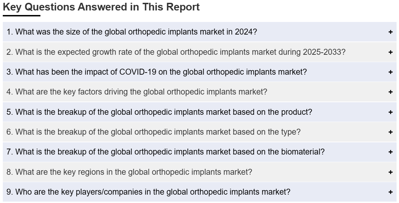
Task: Click plus icon for key driving factors question
Action: click(x=390, y=92)
